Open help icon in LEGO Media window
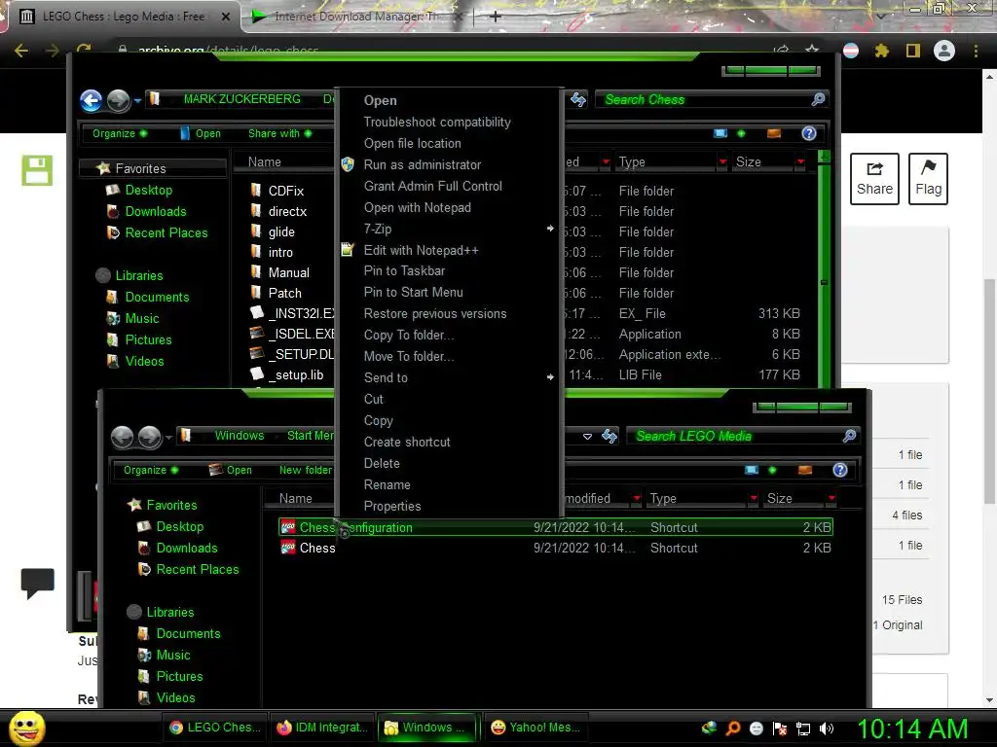997x747 pixels. pyautogui.click(x=840, y=470)
